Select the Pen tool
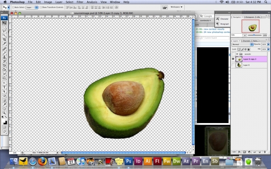Screen dimensions: 271x169 pos(5,83)
